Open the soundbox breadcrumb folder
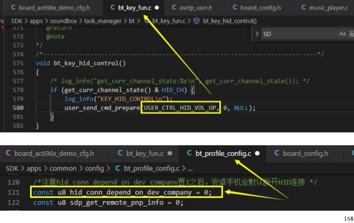The height and width of the screenshot is (223, 354). (63, 21)
